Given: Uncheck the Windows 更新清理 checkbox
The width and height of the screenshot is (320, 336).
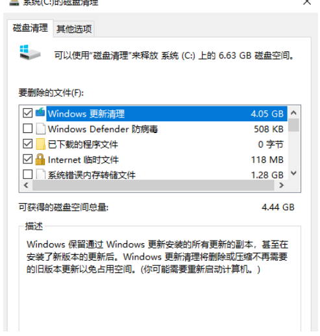Looking at the screenshot, I should coord(27,113).
